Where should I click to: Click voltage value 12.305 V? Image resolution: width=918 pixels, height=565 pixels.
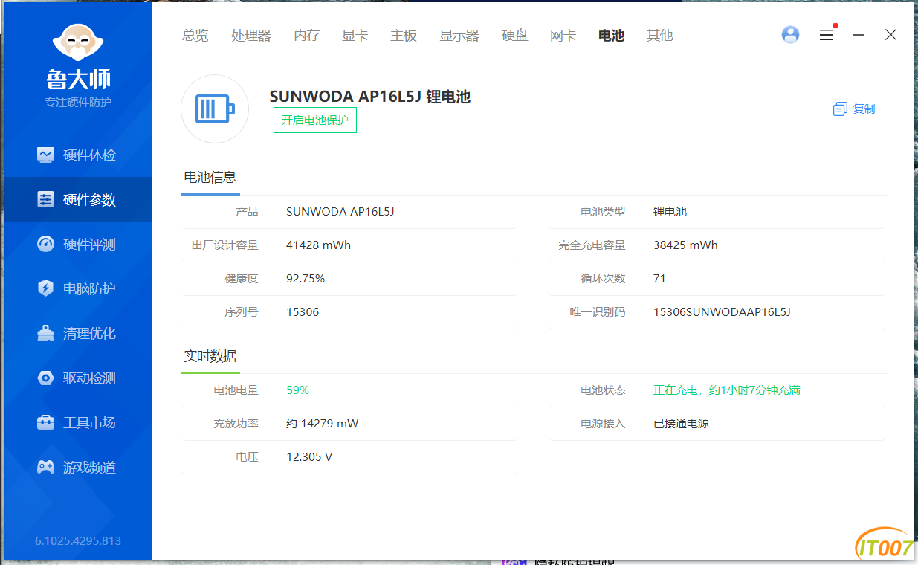pos(309,457)
